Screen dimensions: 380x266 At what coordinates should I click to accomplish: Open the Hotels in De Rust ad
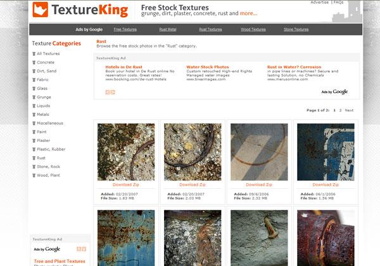click(124, 67)
